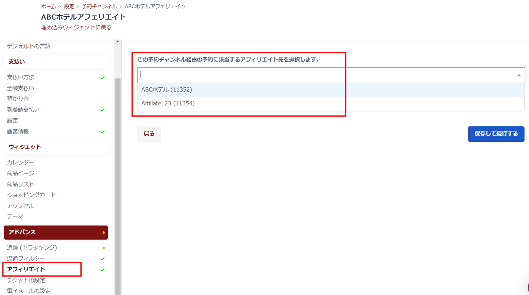Viewport: 529px width, 295px height.
Task: Select ABCホテル (11352) from the dropdown
Action: (x=167, y=90)
